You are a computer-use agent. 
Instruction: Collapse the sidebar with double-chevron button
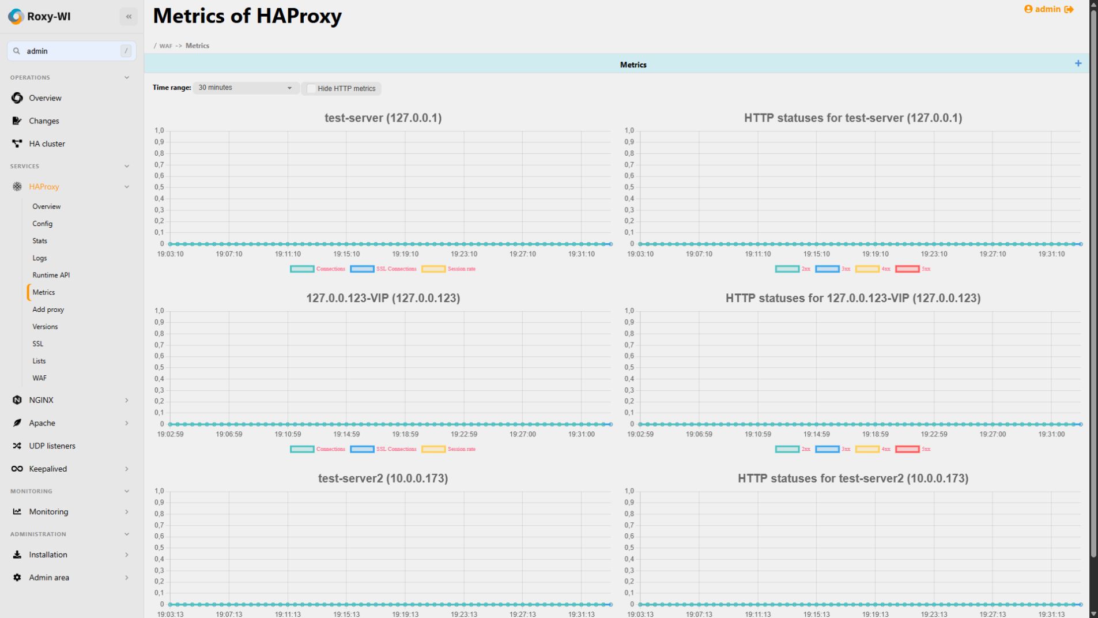click(129, 17)
